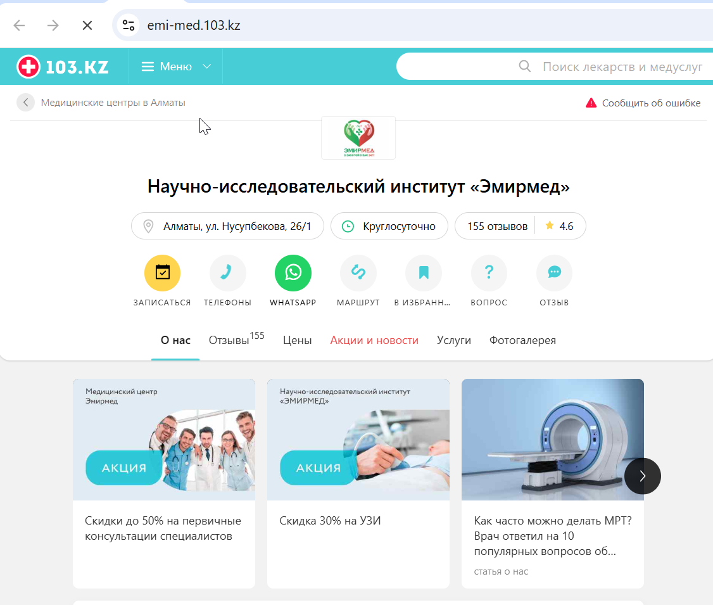
Task: Click the search field for medicines
Action: pos(555,67)
